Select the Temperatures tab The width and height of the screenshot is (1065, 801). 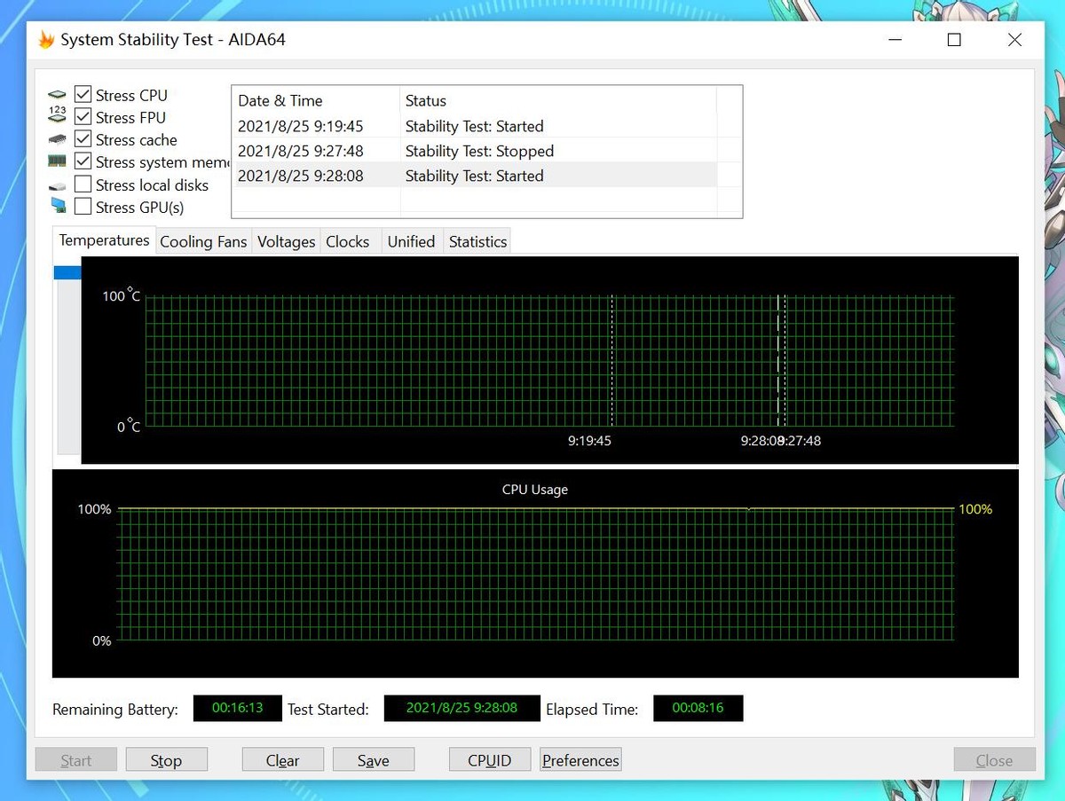click(105, 240)
